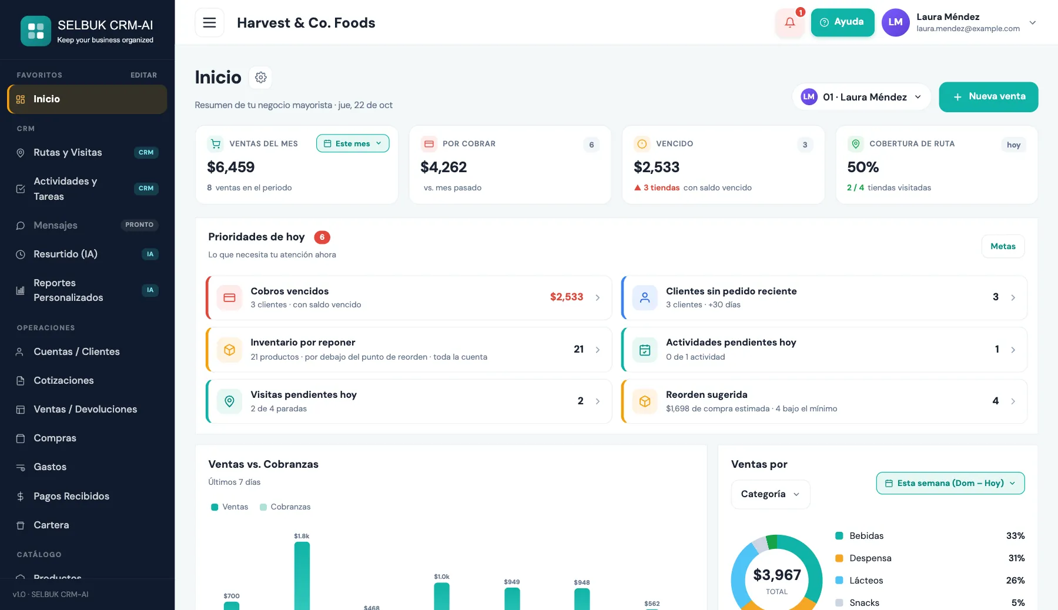1058x610 pixels.
Task: Click the Cobros vencidos card icon
Action: pos(229,298)
